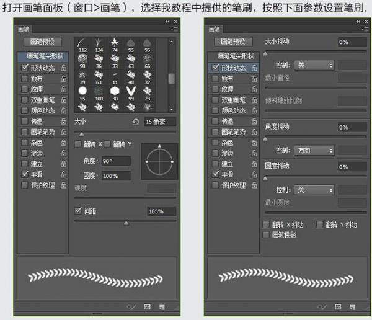Open 控制 dropdown under 圆度抖动
372x320 pixels.
314,190
